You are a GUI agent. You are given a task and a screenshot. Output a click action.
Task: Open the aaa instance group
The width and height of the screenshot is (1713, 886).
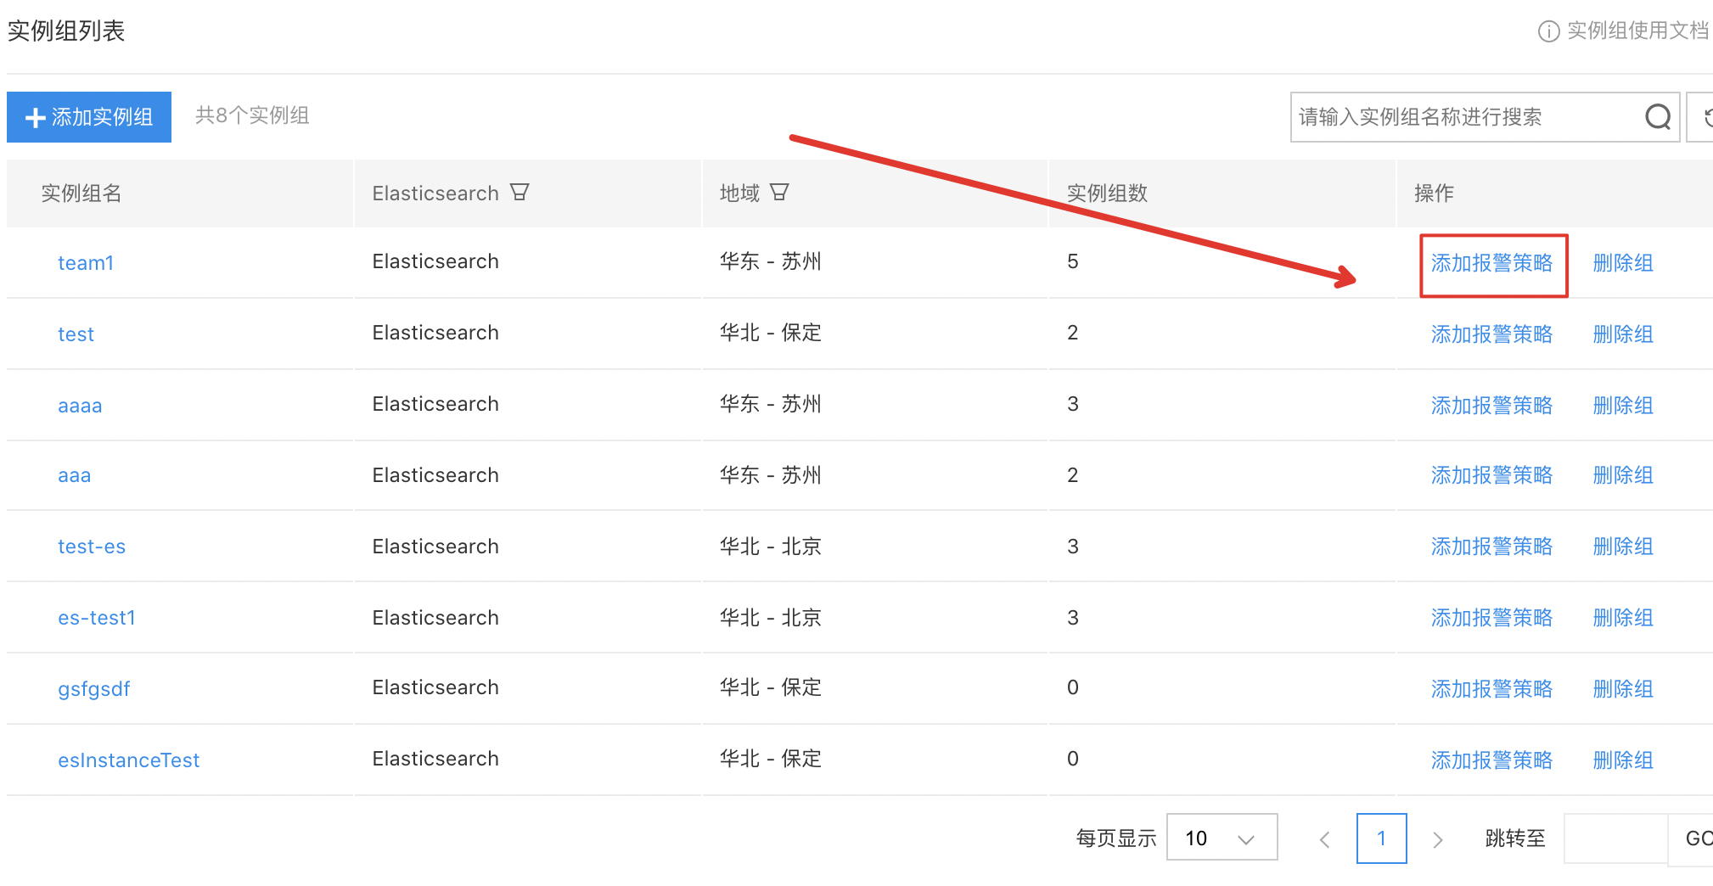74,475
